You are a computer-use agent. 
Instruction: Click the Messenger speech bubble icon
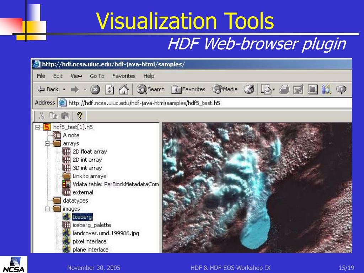(341, 89)
